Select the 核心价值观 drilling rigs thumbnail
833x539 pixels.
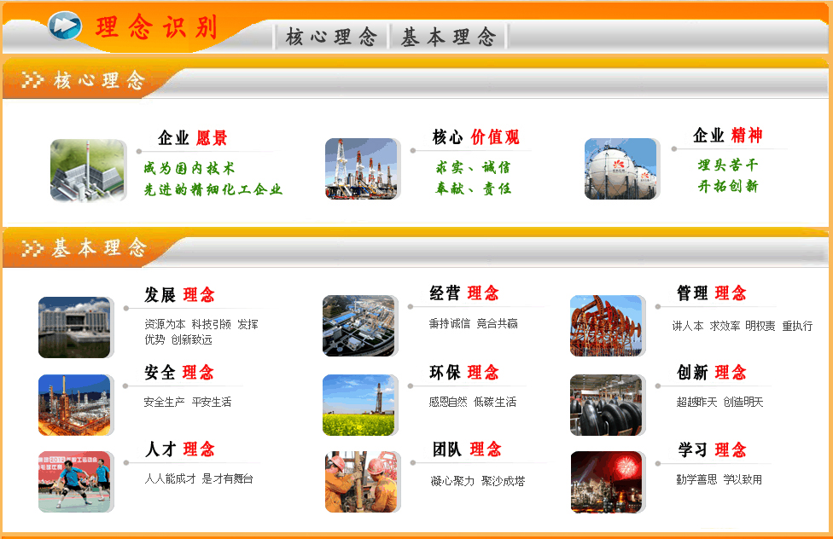pyautogui.click(x=361, y=169)
